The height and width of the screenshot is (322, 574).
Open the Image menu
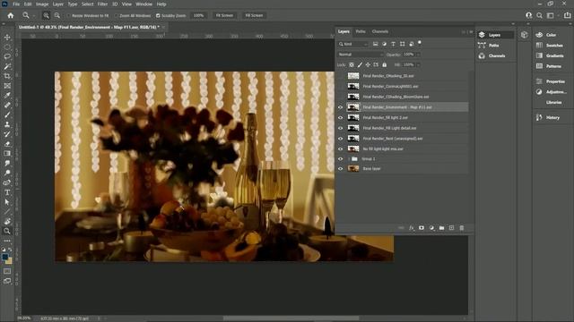click(42, 4)
